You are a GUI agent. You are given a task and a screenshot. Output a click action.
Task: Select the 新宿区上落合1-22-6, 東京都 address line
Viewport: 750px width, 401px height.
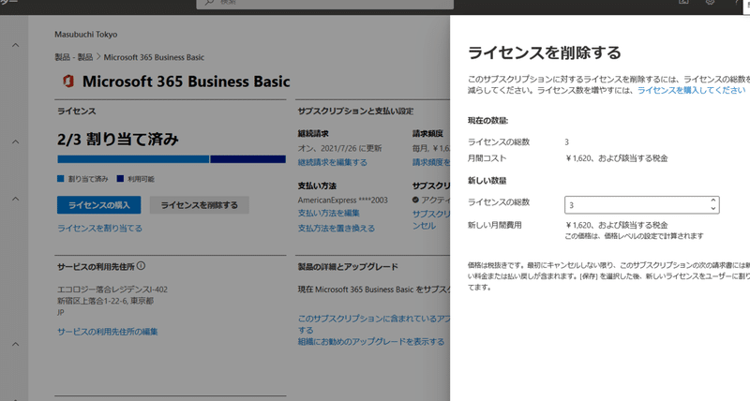click(x=105, y=301)
